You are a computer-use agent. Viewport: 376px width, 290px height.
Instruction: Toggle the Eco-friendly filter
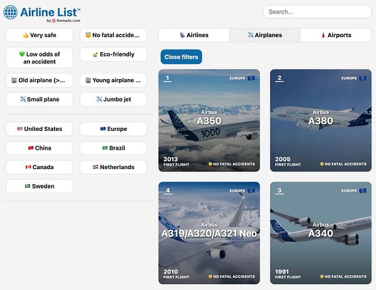[x=113, y=54]
